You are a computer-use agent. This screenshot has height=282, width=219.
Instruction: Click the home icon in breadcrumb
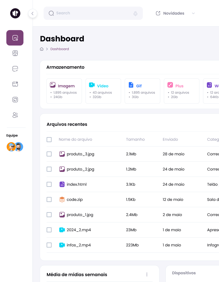pyautogui.click(x=42, y=49)
